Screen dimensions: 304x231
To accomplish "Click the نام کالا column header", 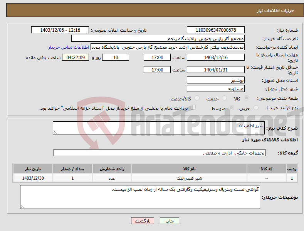I will tap(189, 169).
